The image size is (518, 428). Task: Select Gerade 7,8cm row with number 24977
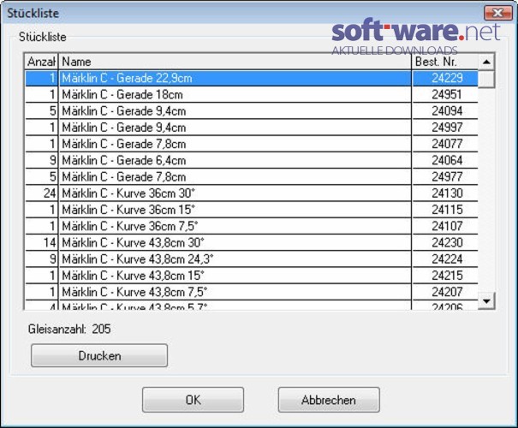(x=252, y=177)
